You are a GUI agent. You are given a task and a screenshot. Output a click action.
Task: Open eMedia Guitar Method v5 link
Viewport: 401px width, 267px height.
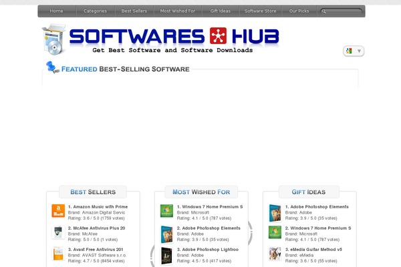point(313,250)
